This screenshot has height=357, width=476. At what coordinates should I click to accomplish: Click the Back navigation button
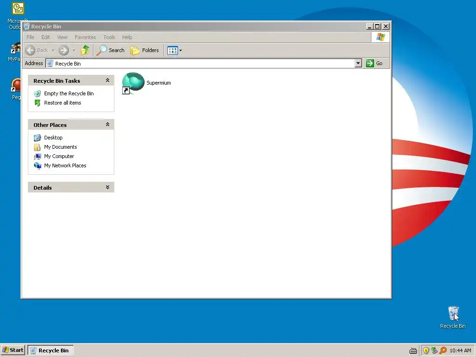click(37, 50)
